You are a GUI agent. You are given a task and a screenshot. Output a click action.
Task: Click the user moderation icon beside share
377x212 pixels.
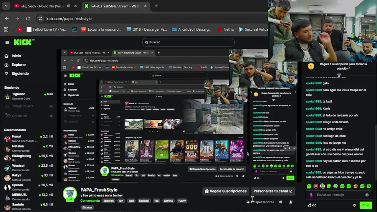(291, 202)
